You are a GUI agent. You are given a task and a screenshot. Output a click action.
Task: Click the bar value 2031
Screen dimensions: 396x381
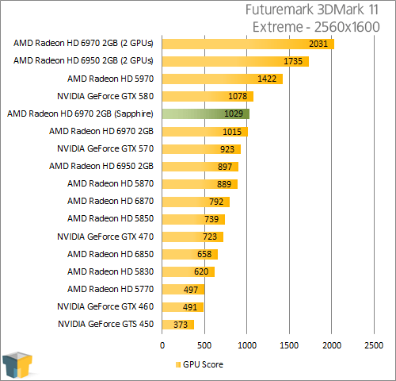pyautogui.click(x=318, y=44)
